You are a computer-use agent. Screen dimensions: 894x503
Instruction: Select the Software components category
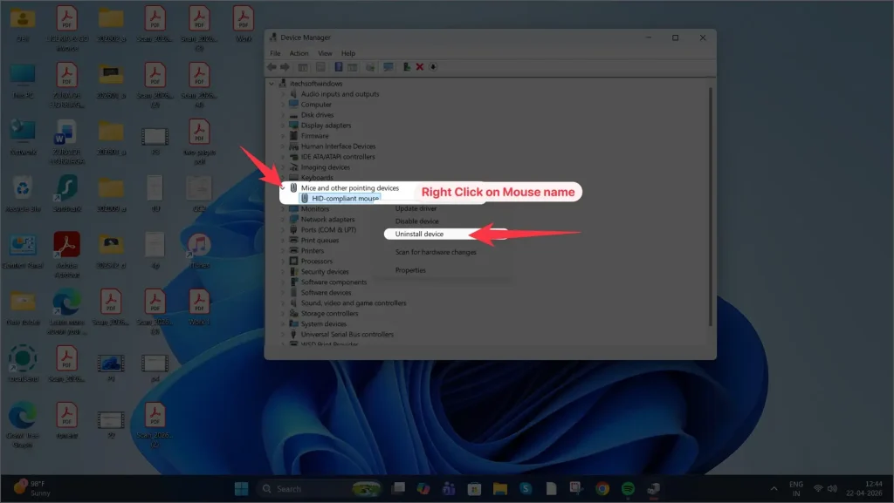[334, 282]
